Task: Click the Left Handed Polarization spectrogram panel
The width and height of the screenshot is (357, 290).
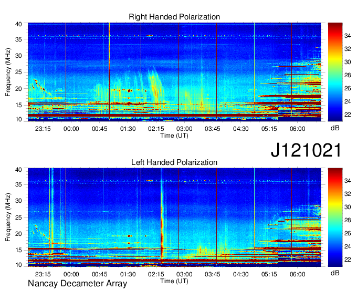Action: (174, 217)
